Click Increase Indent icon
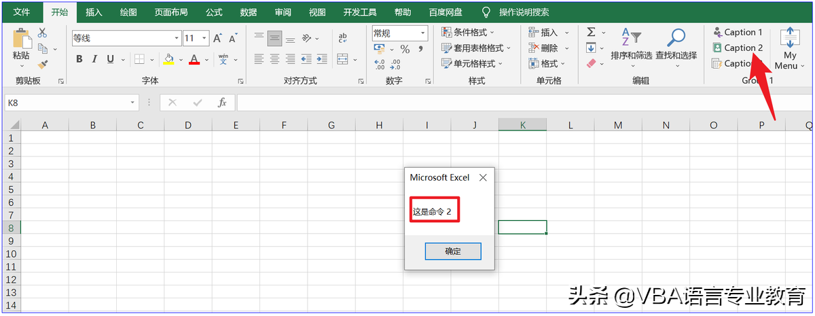This screenshot has height=316, width=815. click(x=322, y=59)
